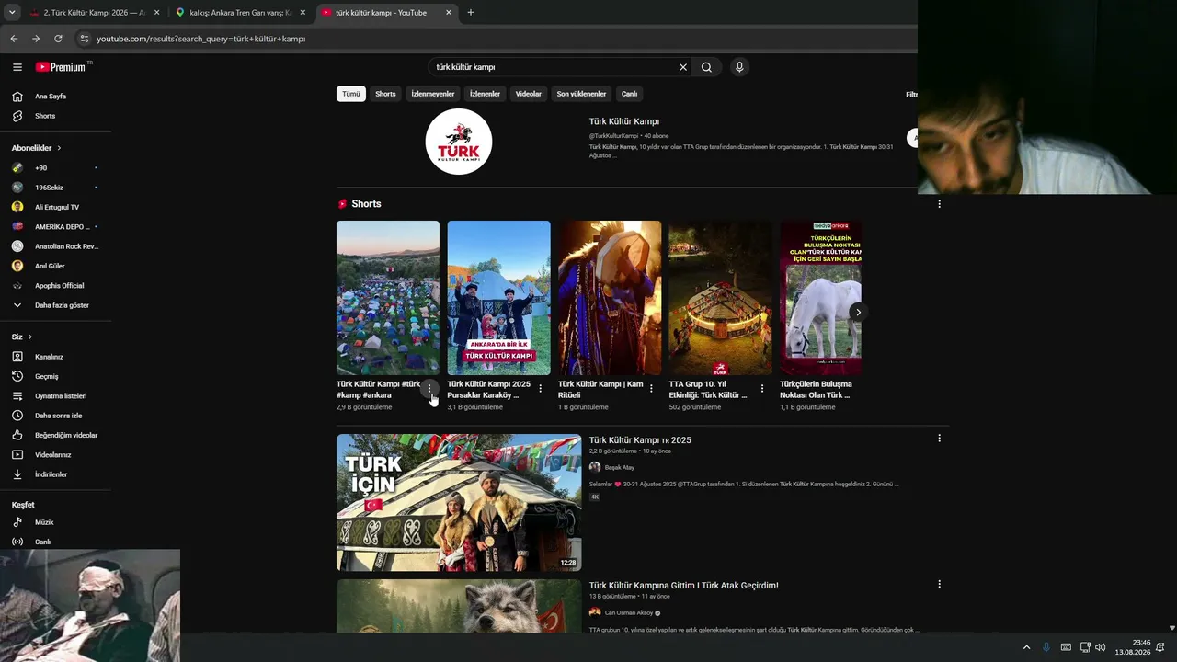This screenshot has height=662, width=1177.
Task: Start voice search with microphone icon
Action: click(x=739, y=67)
